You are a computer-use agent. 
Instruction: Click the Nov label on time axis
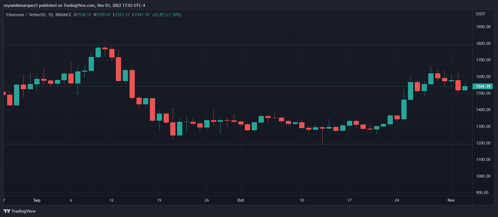(x=451, y=200)
